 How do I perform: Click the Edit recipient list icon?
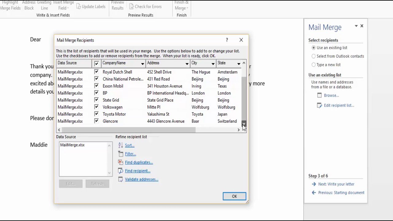pyautogui.click(x=319, y=105)
